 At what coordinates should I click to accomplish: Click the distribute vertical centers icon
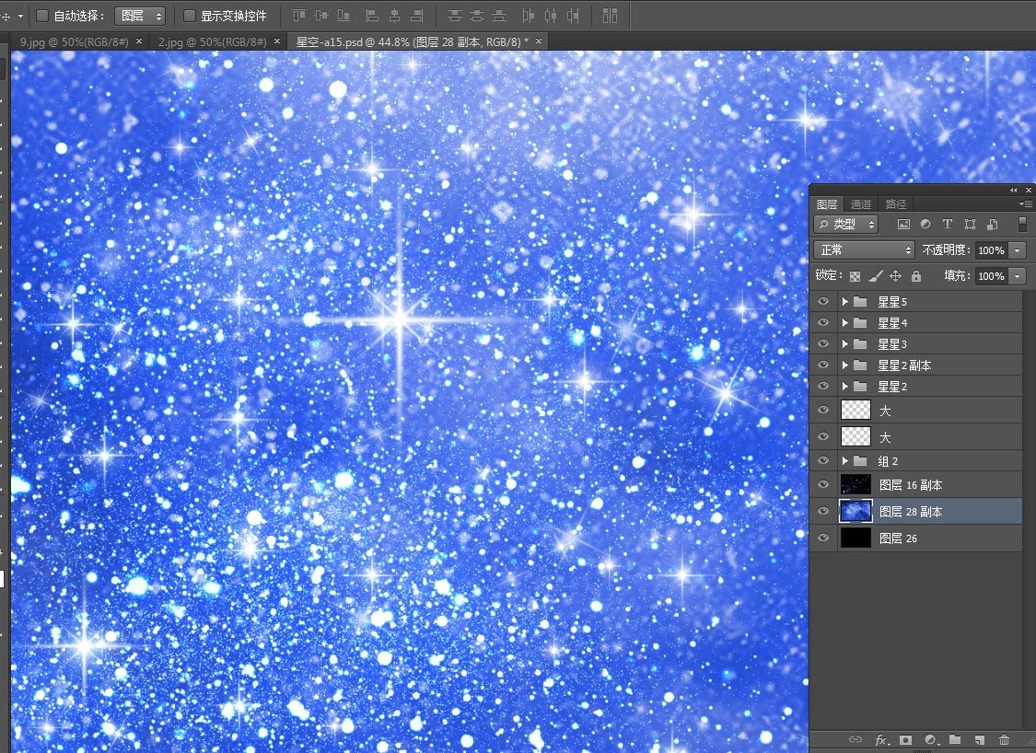[477, 16]
